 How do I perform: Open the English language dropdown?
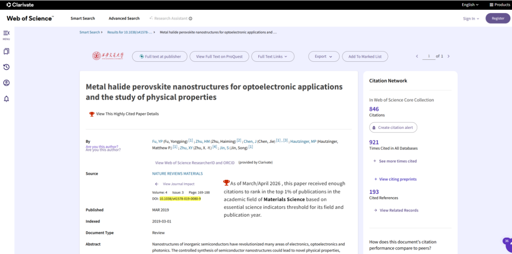click(470, 5)
